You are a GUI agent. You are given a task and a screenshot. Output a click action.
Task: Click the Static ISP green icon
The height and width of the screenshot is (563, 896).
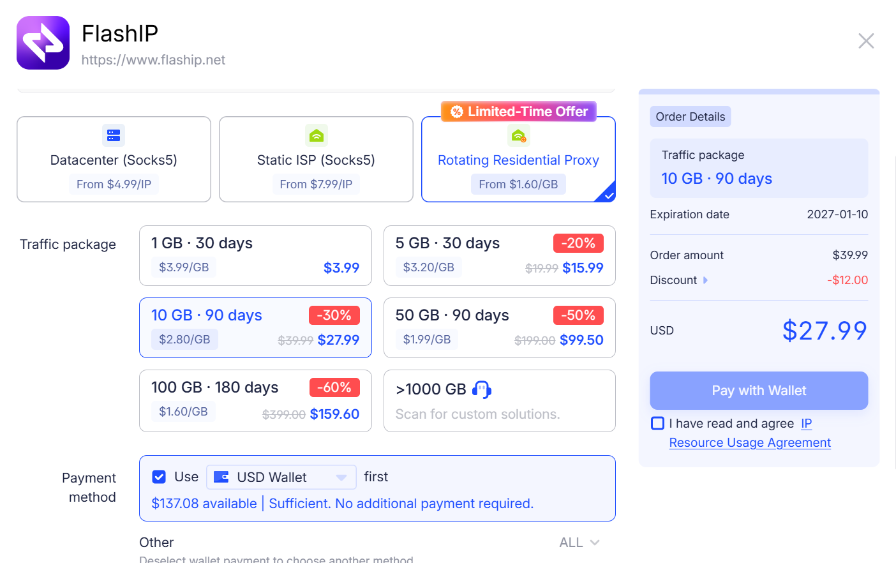[316, 135]
